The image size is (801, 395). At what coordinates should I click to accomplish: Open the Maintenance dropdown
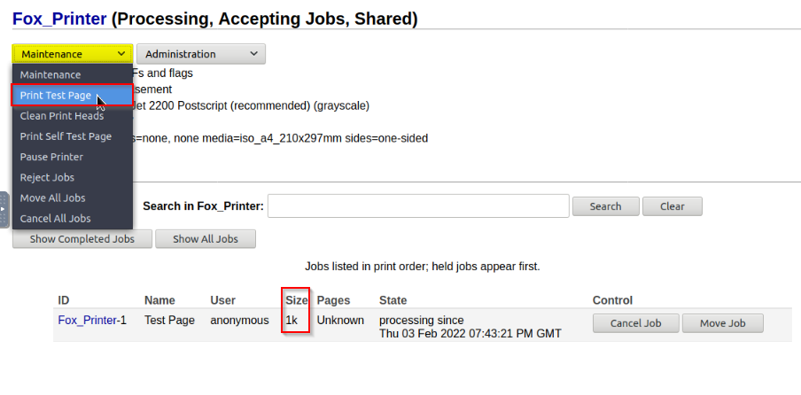click(73, 54)
